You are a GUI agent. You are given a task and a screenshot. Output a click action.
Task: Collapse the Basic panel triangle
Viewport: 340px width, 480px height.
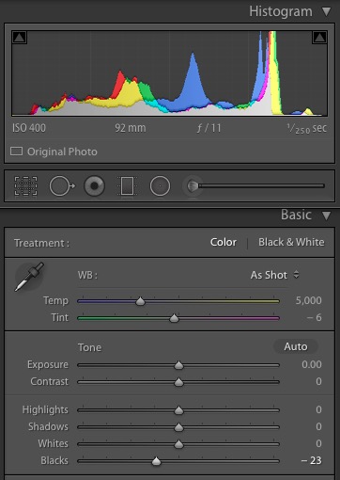(327, 216)
